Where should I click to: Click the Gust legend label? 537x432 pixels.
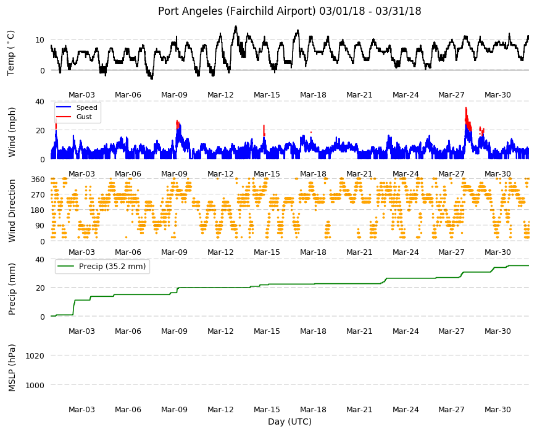click(x=84, y=117)
